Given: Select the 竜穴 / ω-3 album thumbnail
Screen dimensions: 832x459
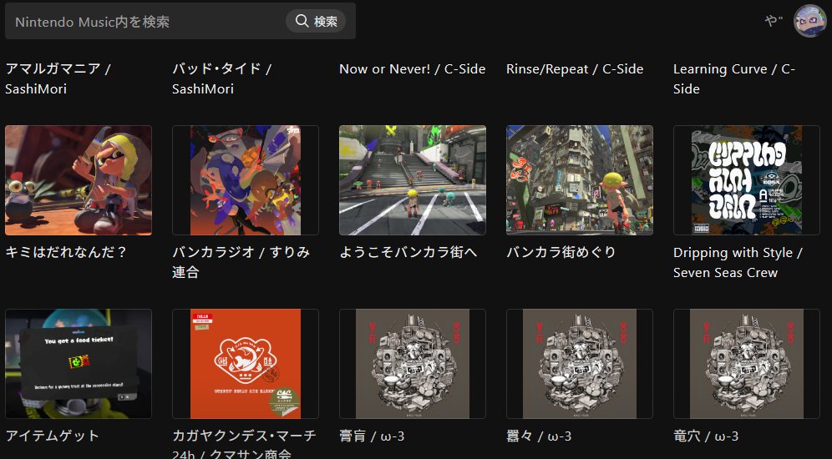Looking at the screenshot, I should (747, 364).
